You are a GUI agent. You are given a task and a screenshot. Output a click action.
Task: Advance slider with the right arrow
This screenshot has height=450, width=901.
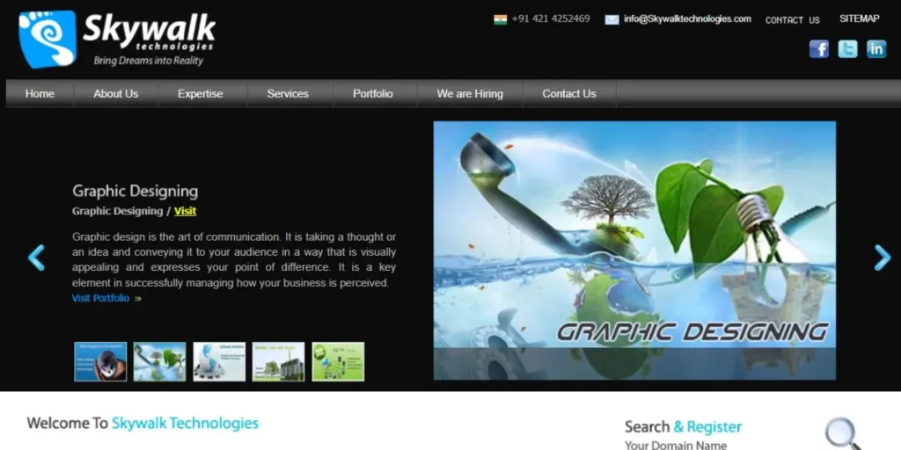882,258
